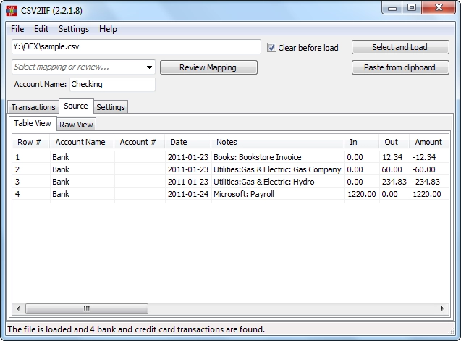
Task: Click the 234.83 Out cell
Action: 394,182
